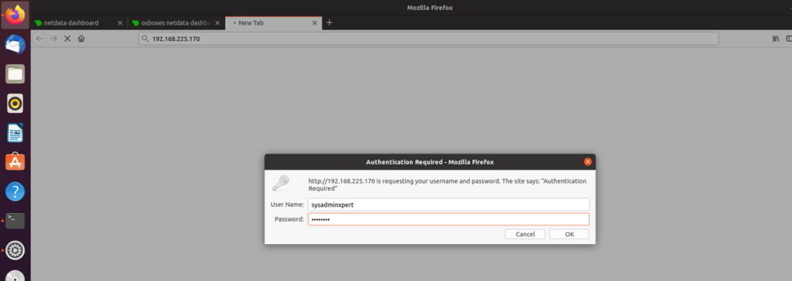
Task: Select the address bar showing 192.168.225.170
Action: 428,39
